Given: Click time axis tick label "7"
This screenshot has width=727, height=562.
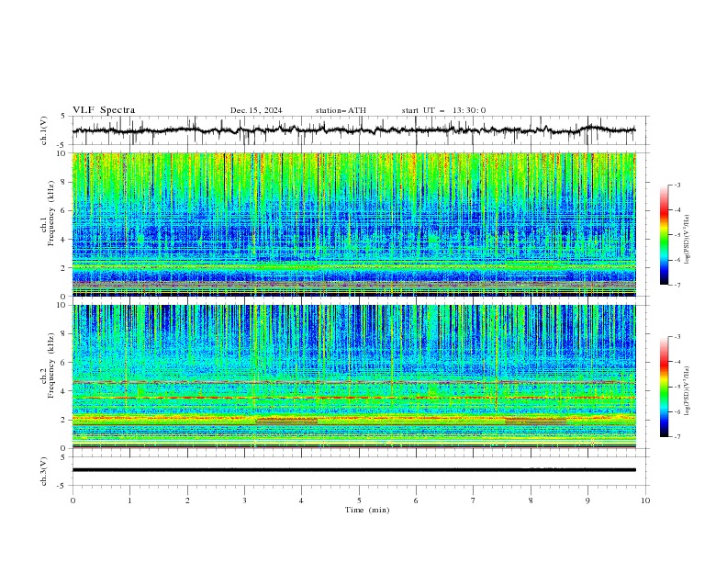Looking at the screenshot, I should coord(474,500).
